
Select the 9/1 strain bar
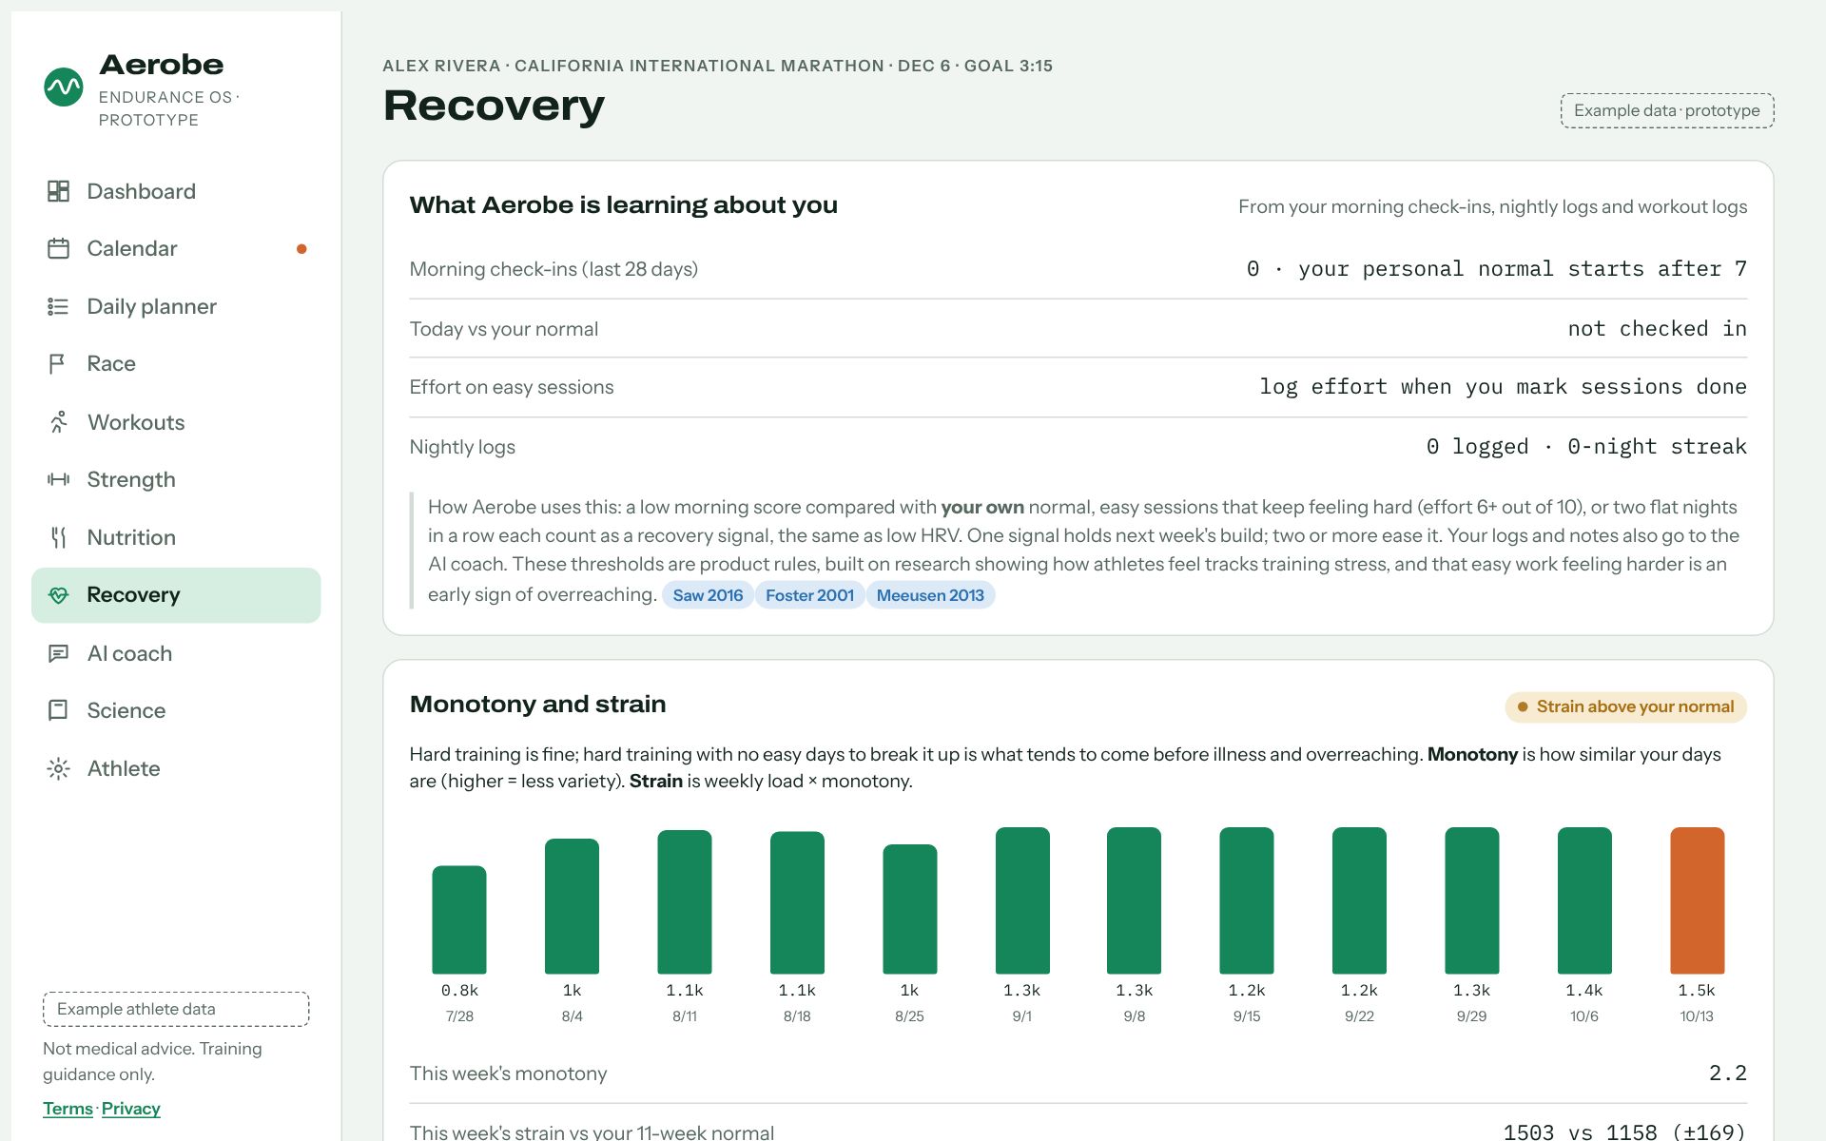click(1022, 900)
